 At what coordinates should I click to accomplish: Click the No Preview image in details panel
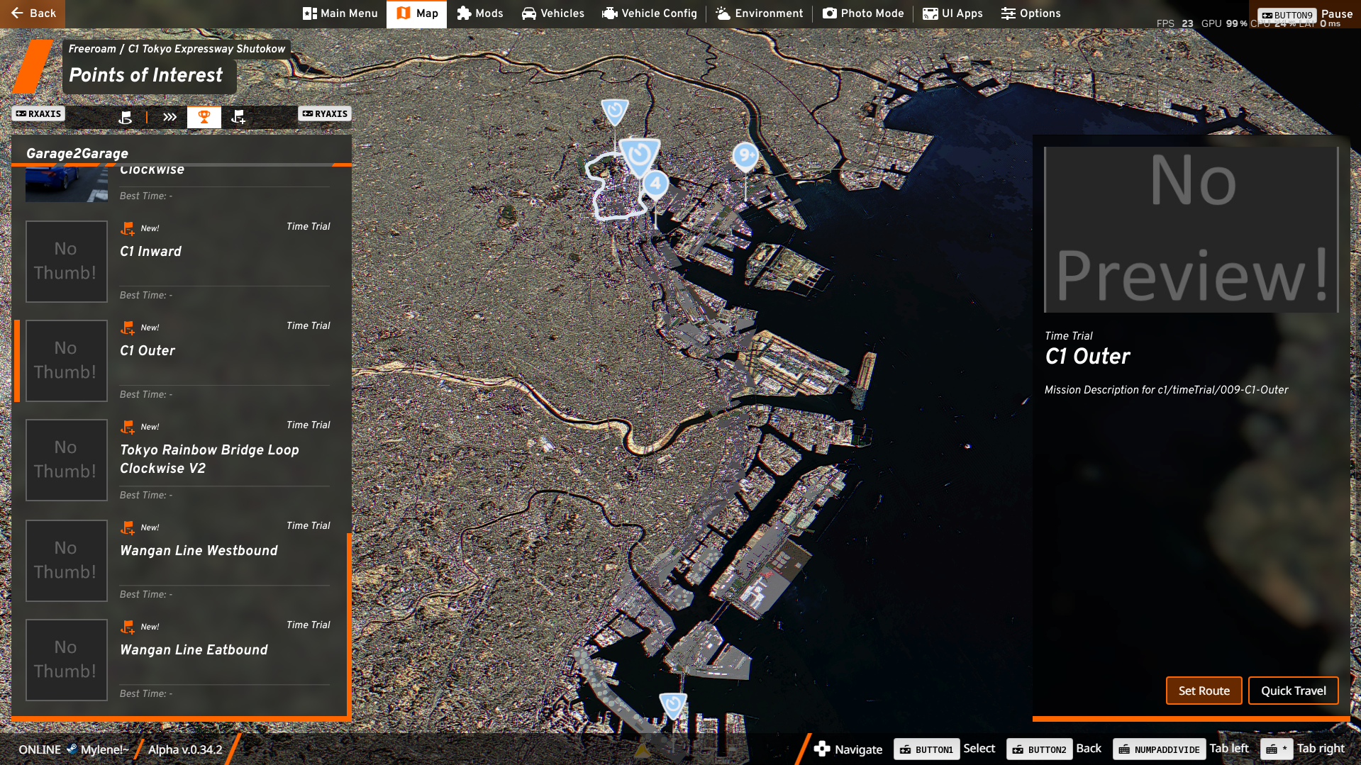[1191, 230]
